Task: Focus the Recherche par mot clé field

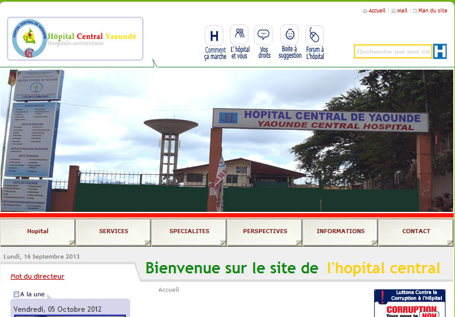Action: click(x=393, y=51)
